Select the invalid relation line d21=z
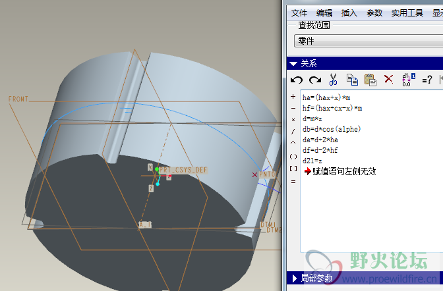This screenshot has width=443, height=291. pos(312,161)
